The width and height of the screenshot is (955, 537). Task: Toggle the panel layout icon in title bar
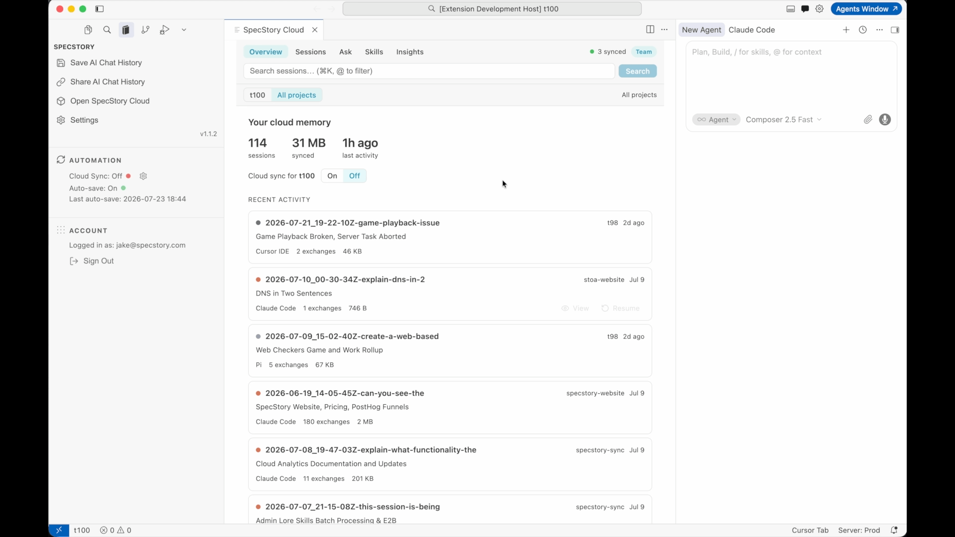point(791,9)
